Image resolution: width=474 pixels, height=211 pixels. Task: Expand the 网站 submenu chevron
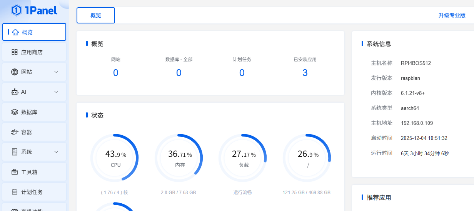coord(56,72)
